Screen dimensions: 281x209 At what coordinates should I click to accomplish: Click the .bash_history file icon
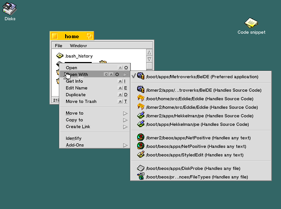click(60, 56)
